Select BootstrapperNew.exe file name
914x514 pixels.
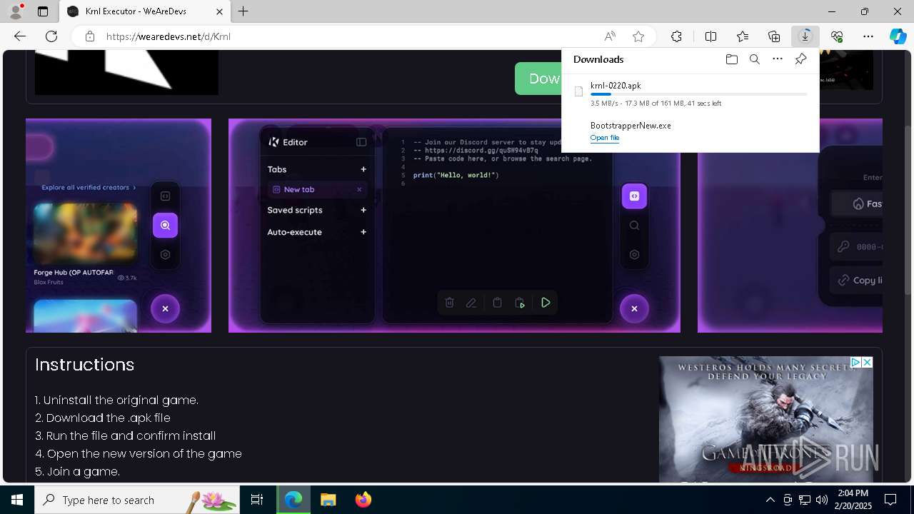[631, 126]
